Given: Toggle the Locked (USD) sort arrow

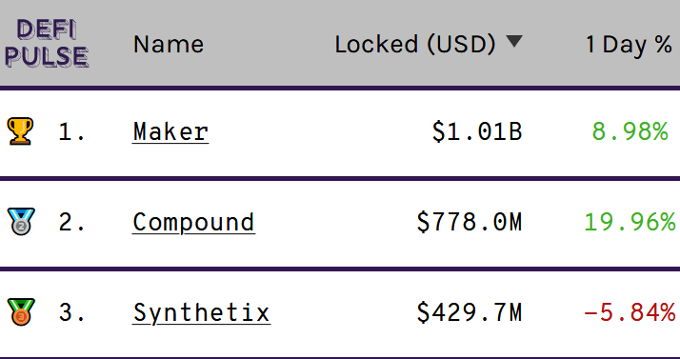Looking at the screenshot, I should pyautogui.click(x=515, y=42).
